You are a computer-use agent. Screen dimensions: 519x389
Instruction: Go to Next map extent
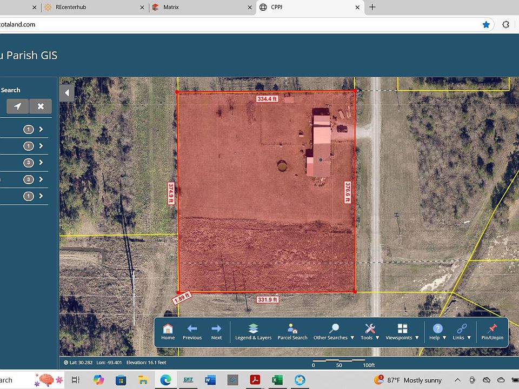[216, 331]
